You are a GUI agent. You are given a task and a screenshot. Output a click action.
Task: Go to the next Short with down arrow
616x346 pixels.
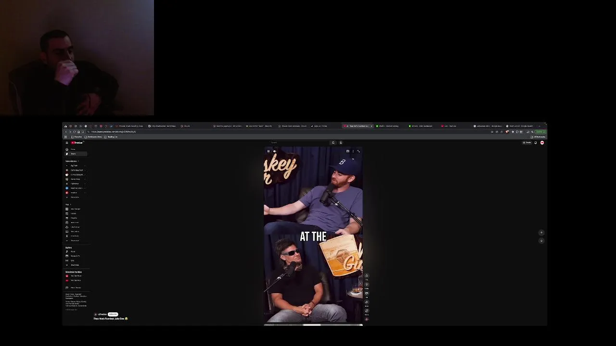[541, 240]
